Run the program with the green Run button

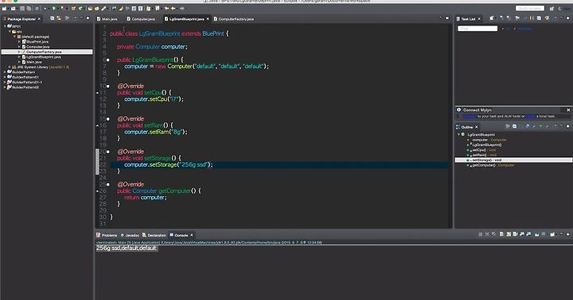[53, 9]
